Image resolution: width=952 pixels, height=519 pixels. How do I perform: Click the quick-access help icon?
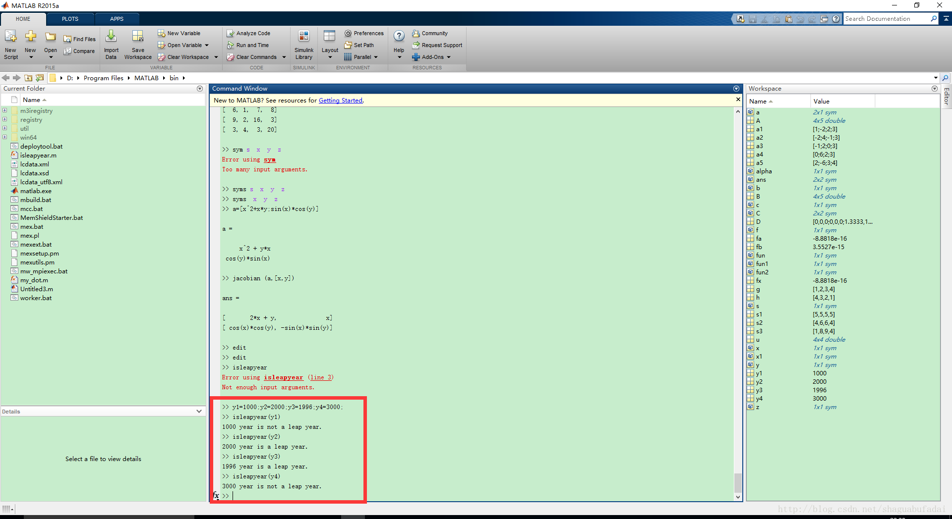pos(836,19)
